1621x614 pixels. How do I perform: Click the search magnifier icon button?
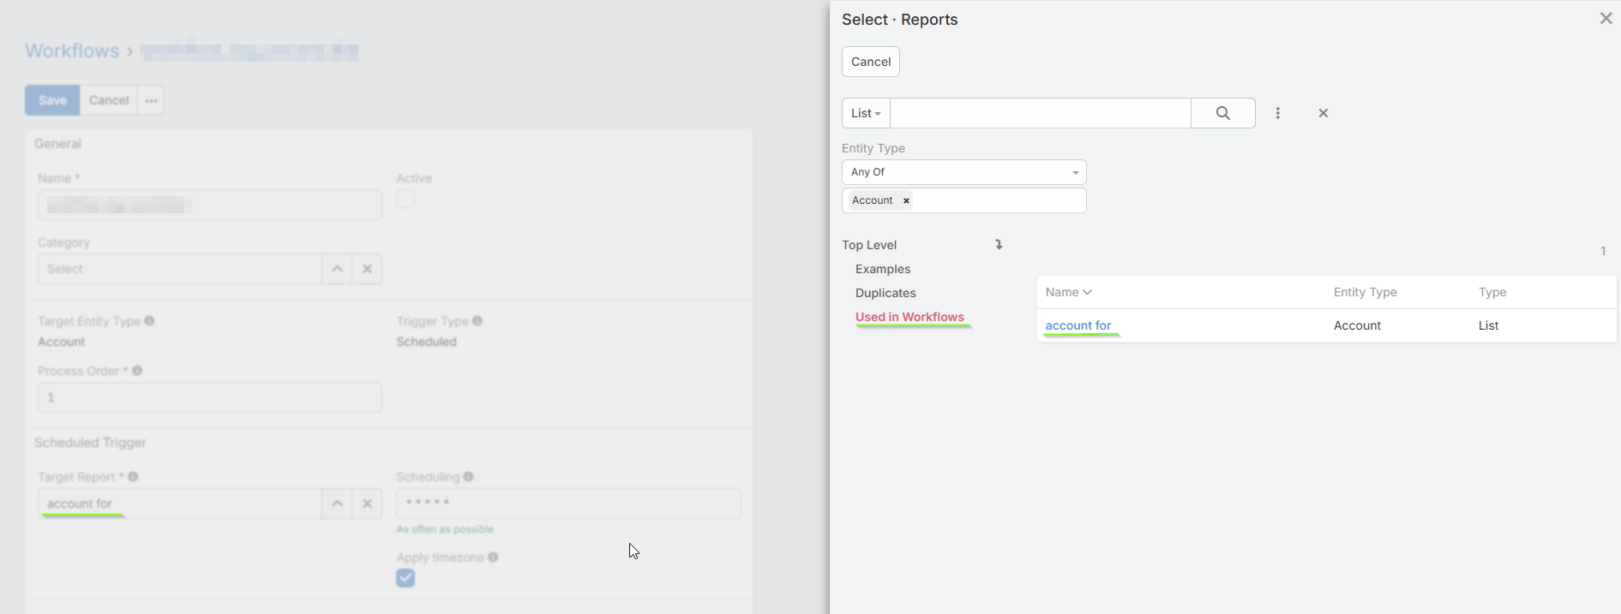[1222, 113]
